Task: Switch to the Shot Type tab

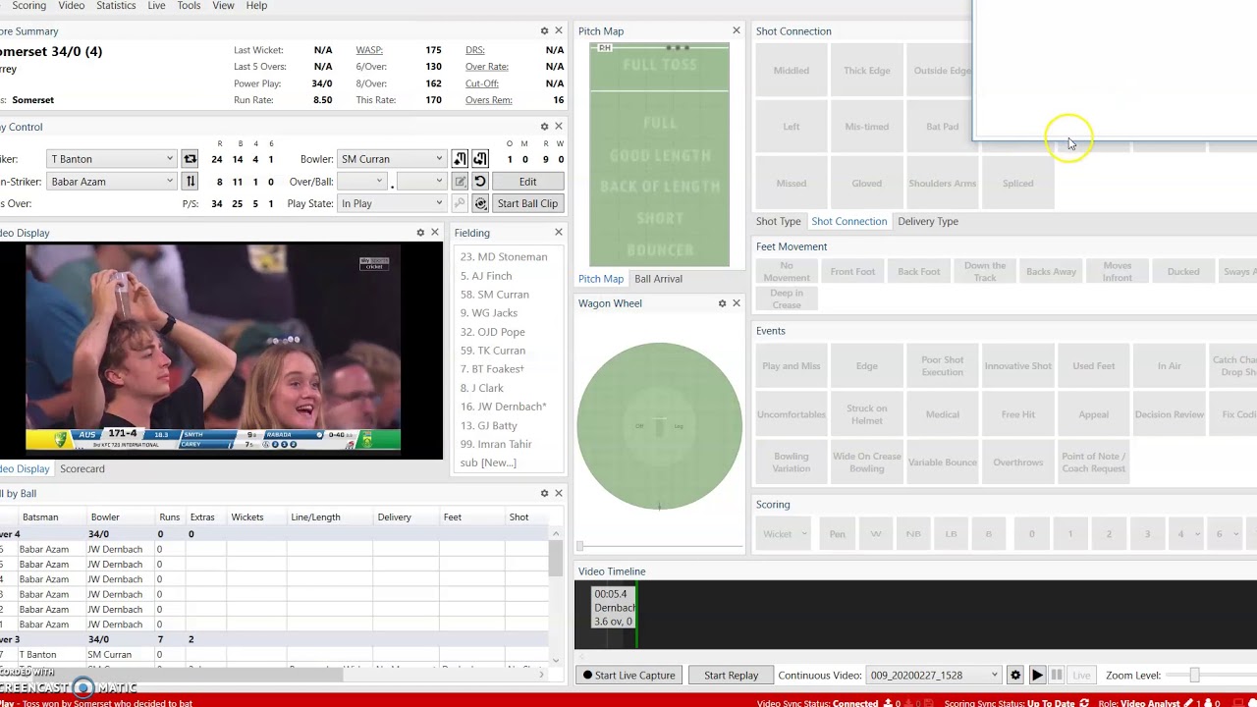Action: click(778, 221)
